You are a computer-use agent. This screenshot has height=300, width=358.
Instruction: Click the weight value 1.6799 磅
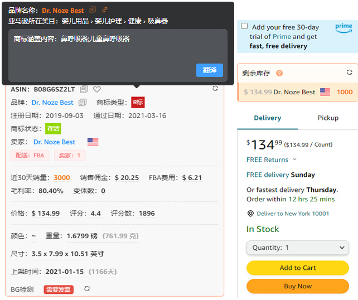[x=82, y=236]
